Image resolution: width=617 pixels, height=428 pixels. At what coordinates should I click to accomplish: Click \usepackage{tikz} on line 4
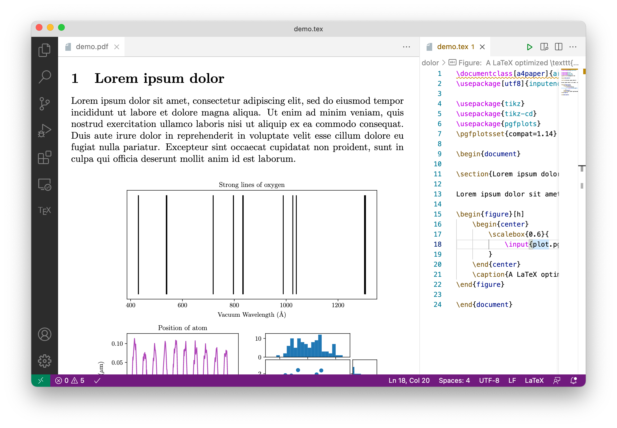click(x=490, y=104)
